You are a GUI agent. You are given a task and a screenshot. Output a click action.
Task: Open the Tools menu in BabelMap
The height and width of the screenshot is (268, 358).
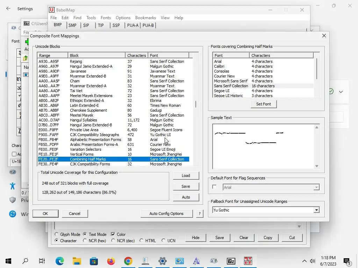(x=91, y=18)
